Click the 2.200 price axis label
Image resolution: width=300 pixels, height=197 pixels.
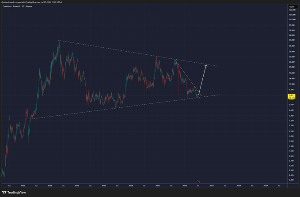pos(292,131)
